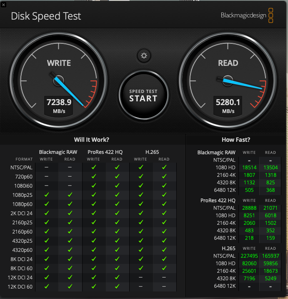Click Blackmagic RAW write checkmark for 1080p25
This screenshot has height=299, width=288.
coord(47,195)
